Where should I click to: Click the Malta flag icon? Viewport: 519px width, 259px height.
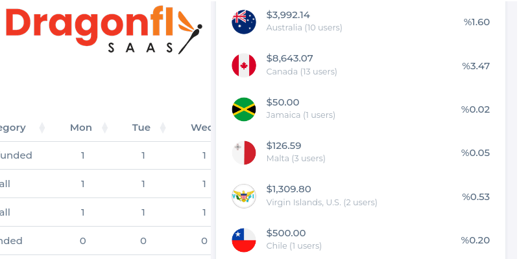[x=244, y=153]
